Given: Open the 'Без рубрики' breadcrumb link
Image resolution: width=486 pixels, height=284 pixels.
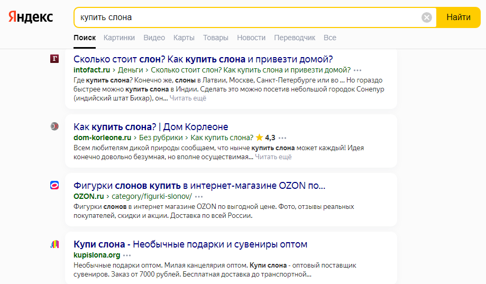Looking at the screenshot, I should [x=161, y=138].
